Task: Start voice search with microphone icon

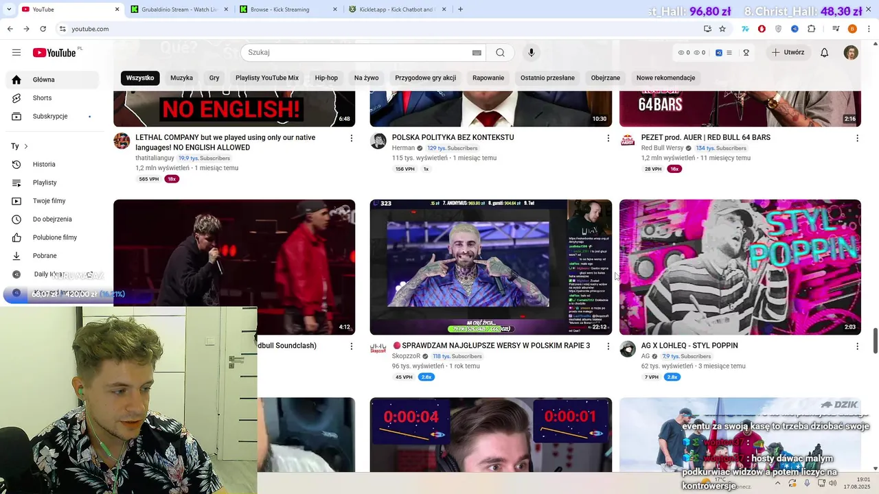Action: click(531, 53)
